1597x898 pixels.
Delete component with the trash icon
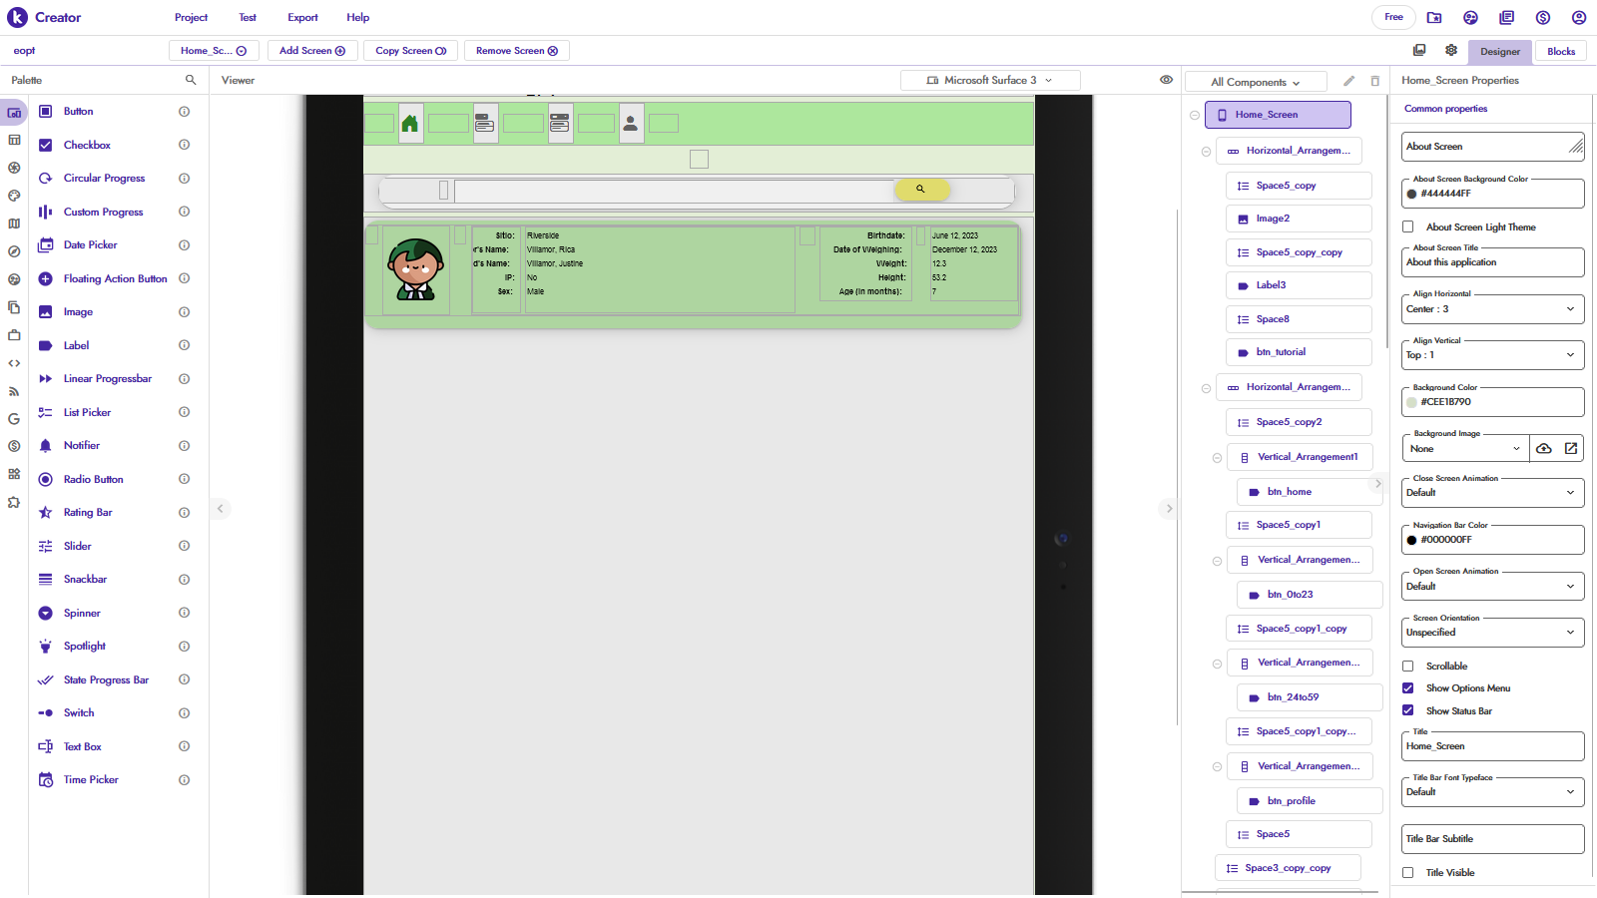(x=1375, y=81)
